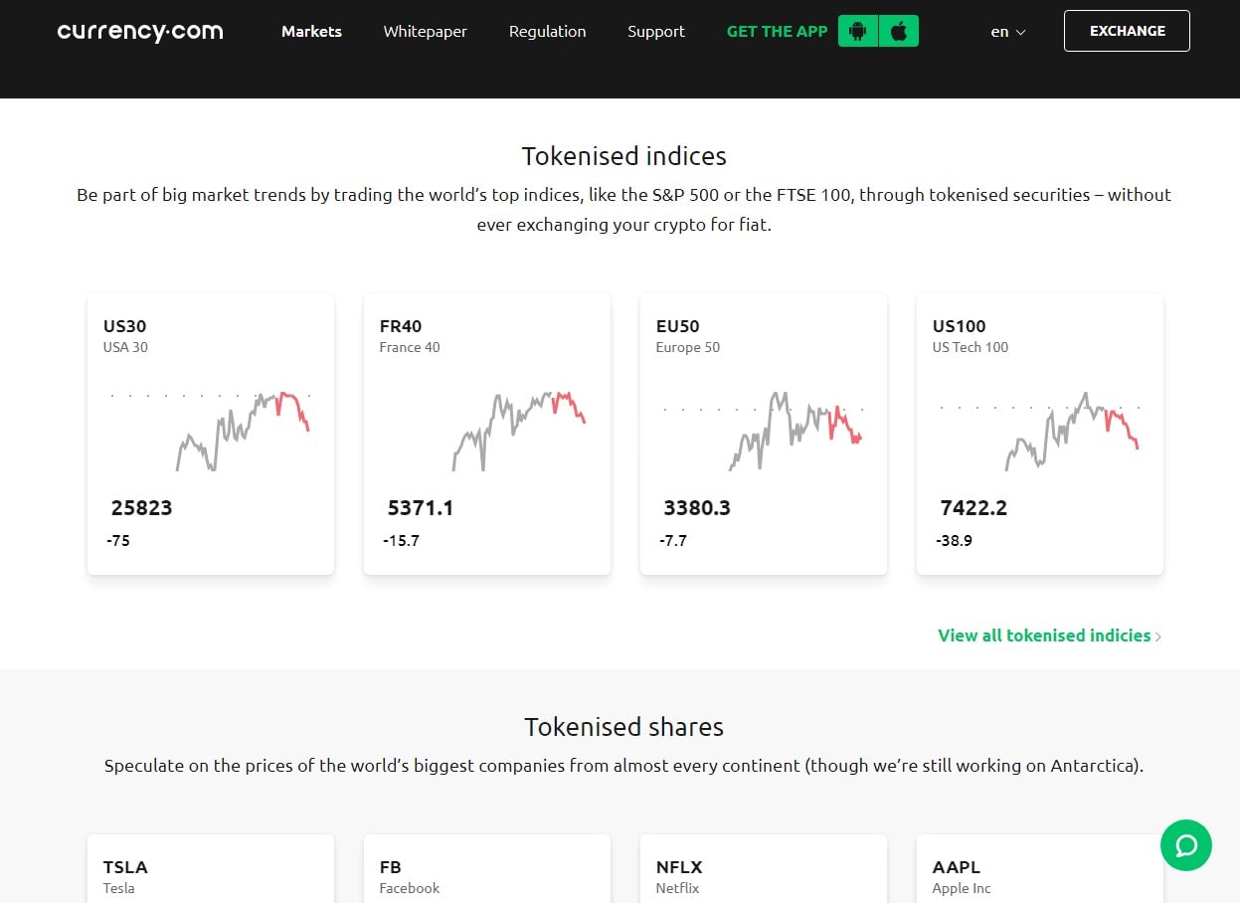The image size is (1240, 903).
Task: Open the en language dropdown
Action: click(1007, 32)
